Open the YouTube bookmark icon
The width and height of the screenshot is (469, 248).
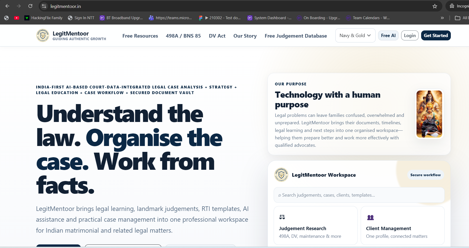point(17,18)
